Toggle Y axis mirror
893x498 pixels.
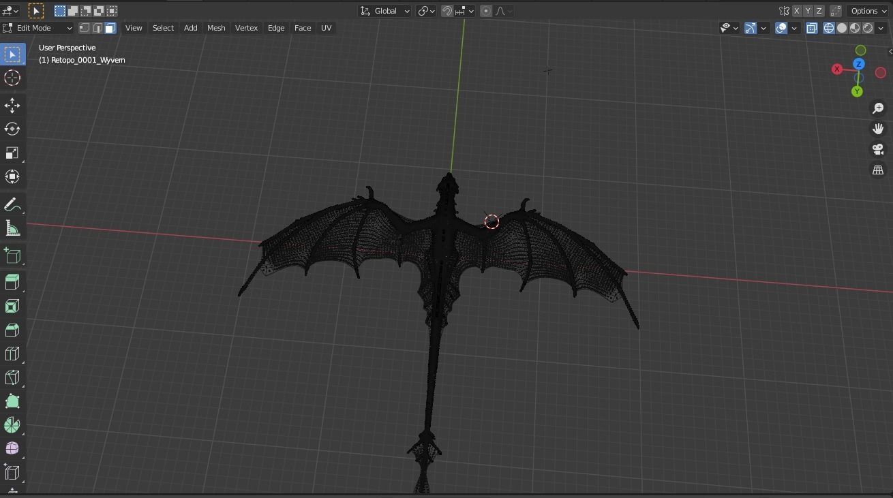tap(808, 11)
